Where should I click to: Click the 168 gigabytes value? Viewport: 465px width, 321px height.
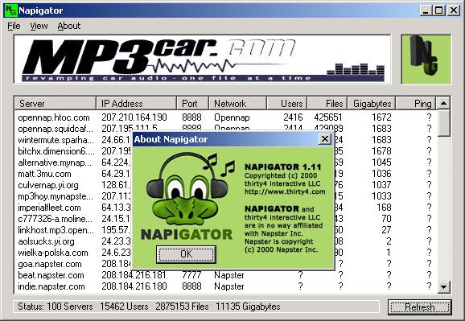(x=384, y=208)
